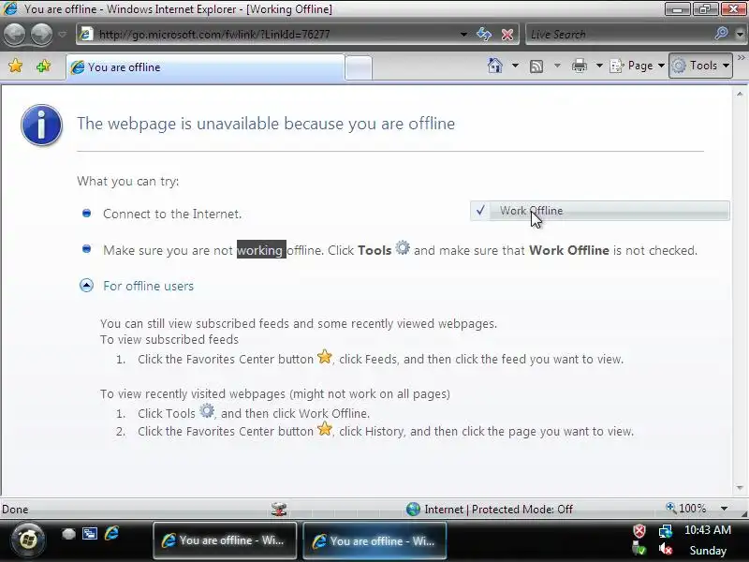Viewport: 749px width, 562px height.
Task: Click the Internet zone globe icon
Action: coord(413,509)
